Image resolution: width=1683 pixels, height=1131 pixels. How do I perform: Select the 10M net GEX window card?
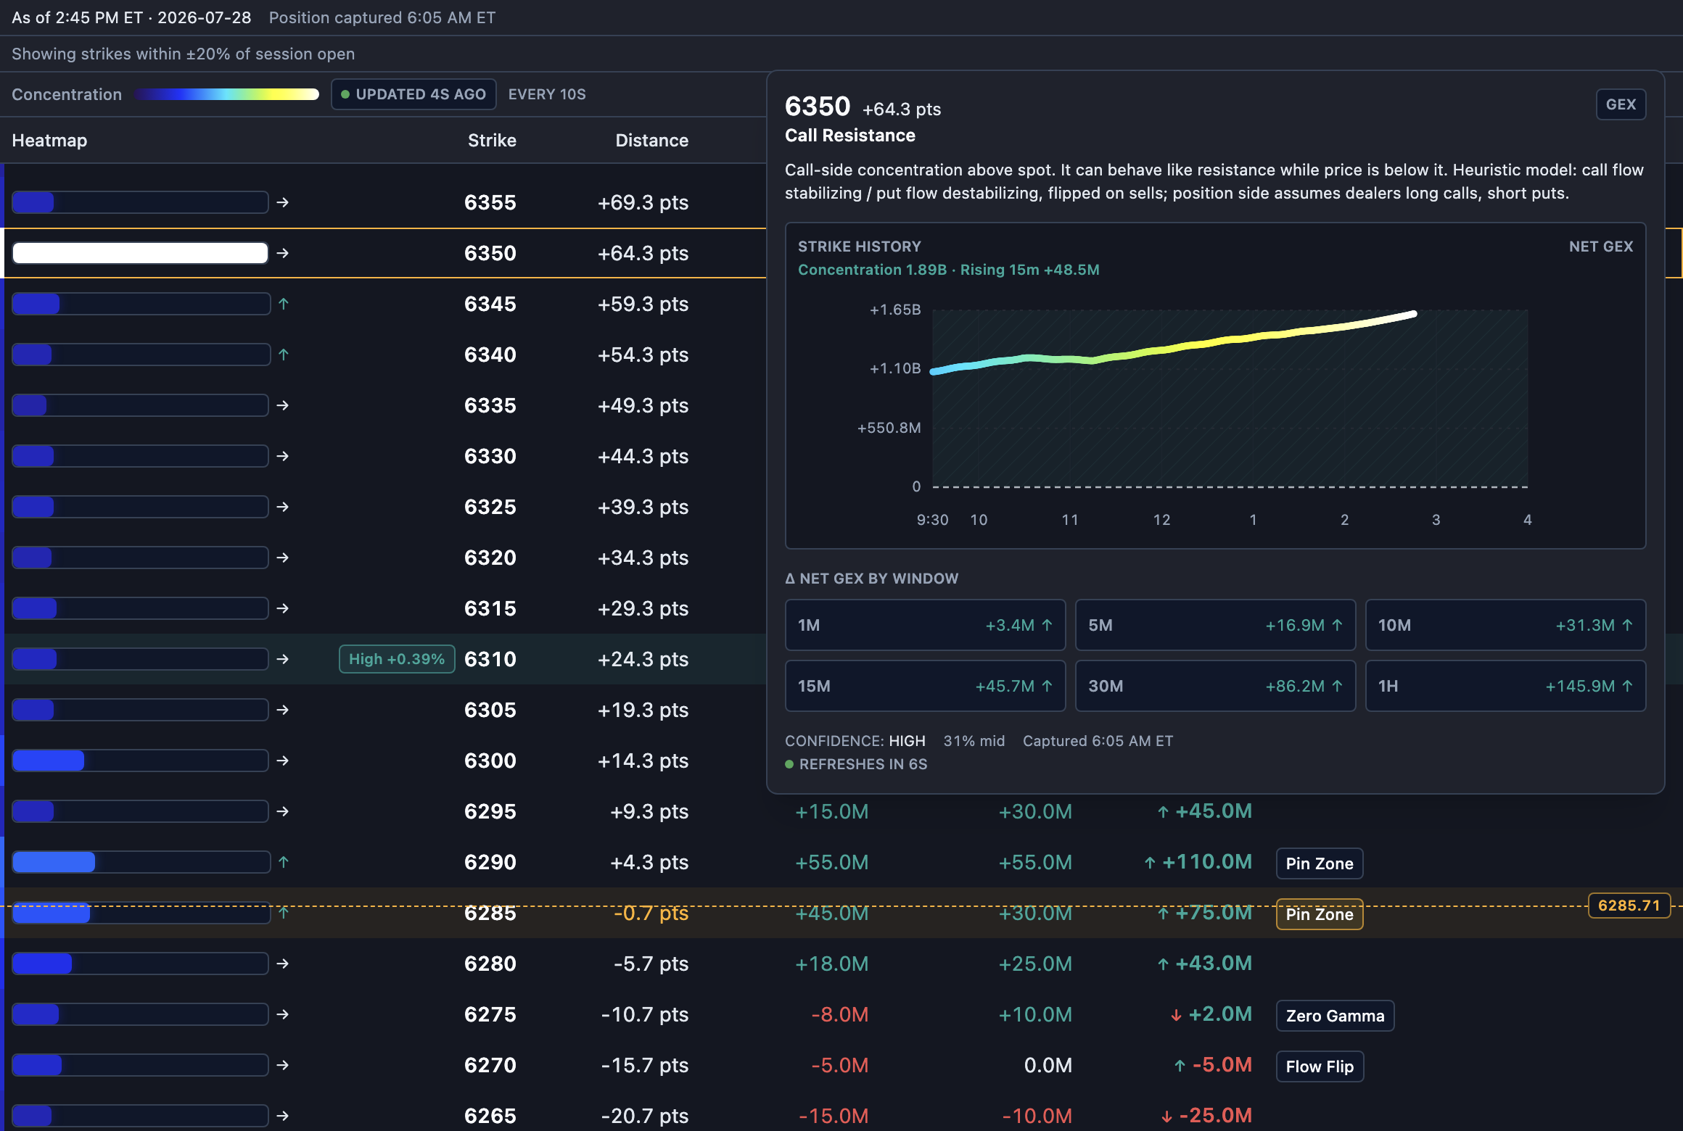pos(1505,625)
